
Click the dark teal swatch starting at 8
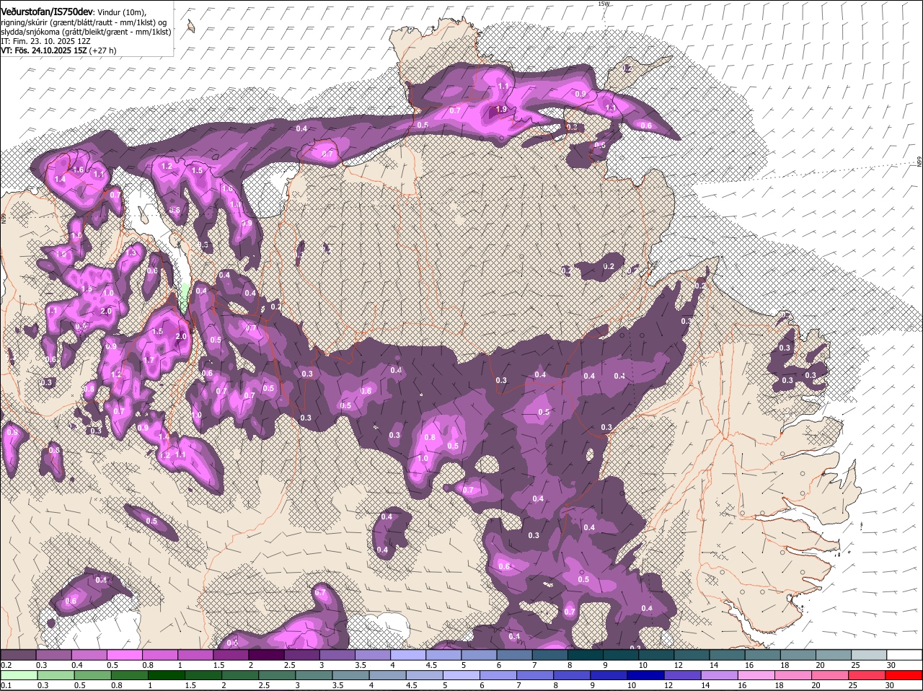(x=584, y=654)
